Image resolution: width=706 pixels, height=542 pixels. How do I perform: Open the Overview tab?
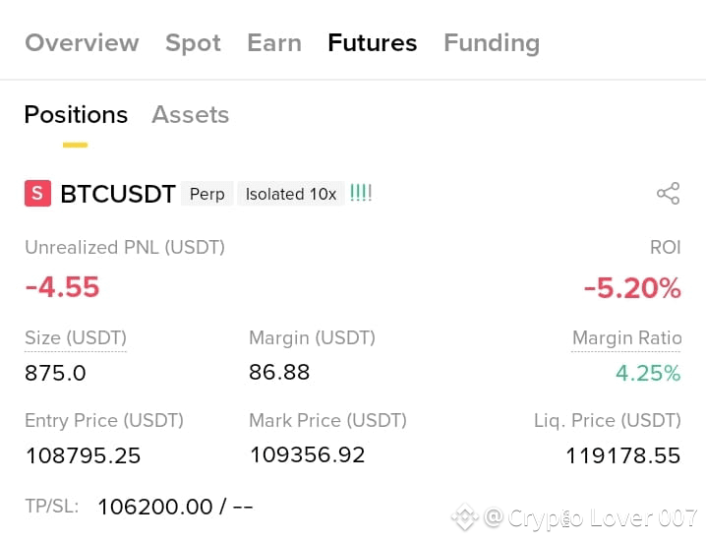pyautogui.click(x=82, y=43)
